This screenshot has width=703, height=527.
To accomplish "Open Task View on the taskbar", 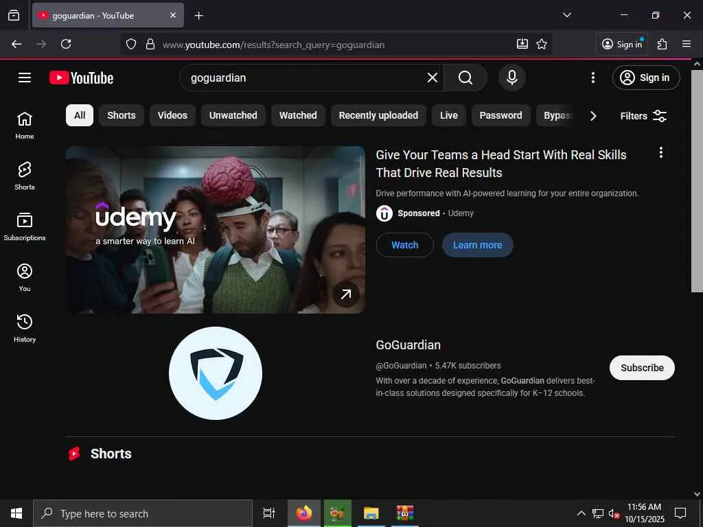I will pos(269,513).
